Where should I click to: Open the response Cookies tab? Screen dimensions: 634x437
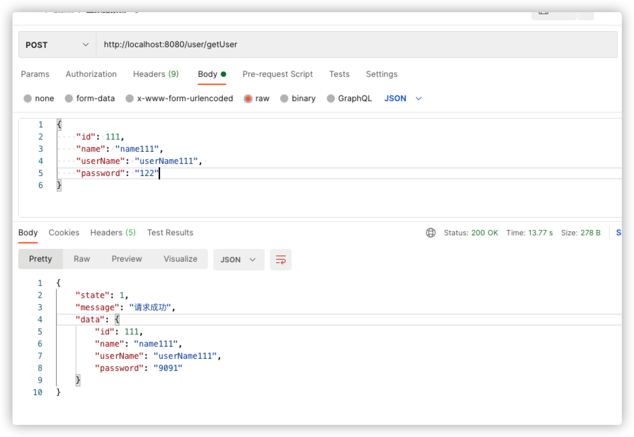click(64, 233)
